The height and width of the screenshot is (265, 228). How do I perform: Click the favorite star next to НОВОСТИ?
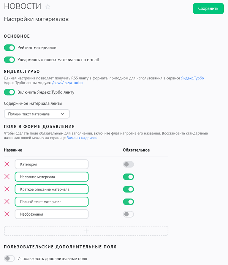(48, 7)
